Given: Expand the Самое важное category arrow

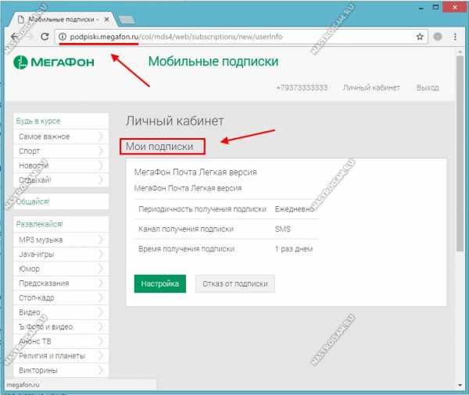Looking at the screenshot, I should click(101, 137).
